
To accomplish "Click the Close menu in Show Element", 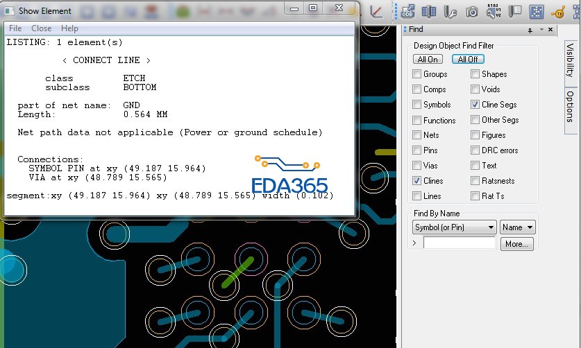I will point(41,28).
